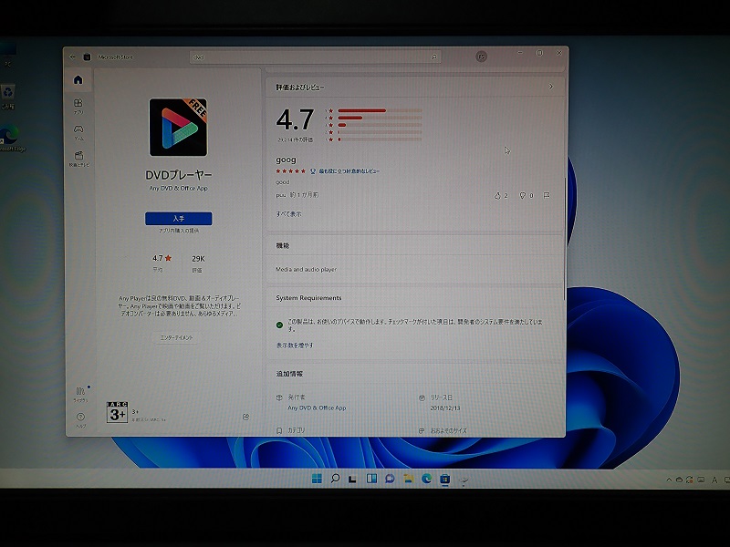730x547 pixels.
Task: Click the Microsoft Store taskbar icon
Action: coord(445,479)
